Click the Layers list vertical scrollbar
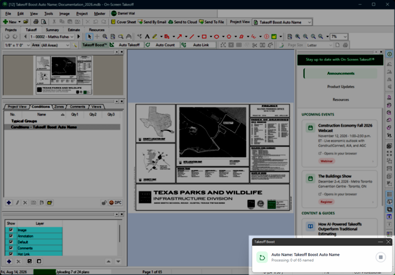This screenshot has width=395, height=275. tap(119, 233)
